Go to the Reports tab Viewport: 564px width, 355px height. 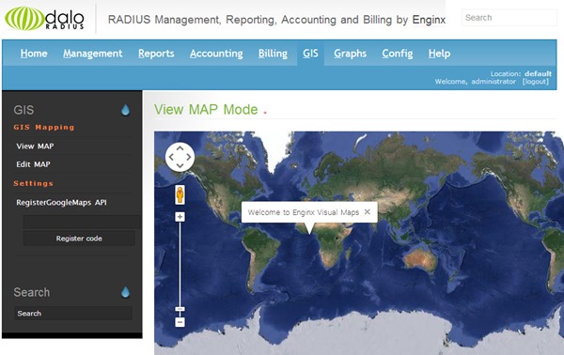point(156,54)
